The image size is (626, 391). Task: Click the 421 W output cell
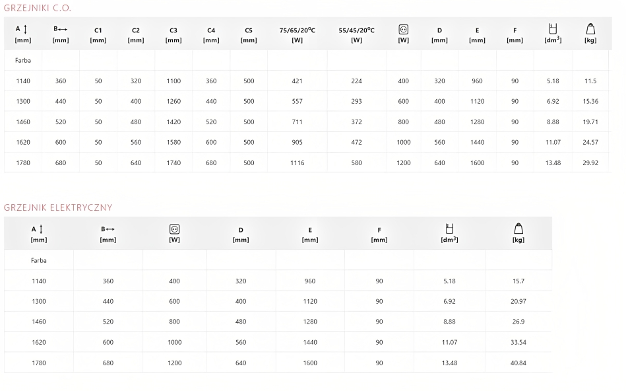coord(297,81)
